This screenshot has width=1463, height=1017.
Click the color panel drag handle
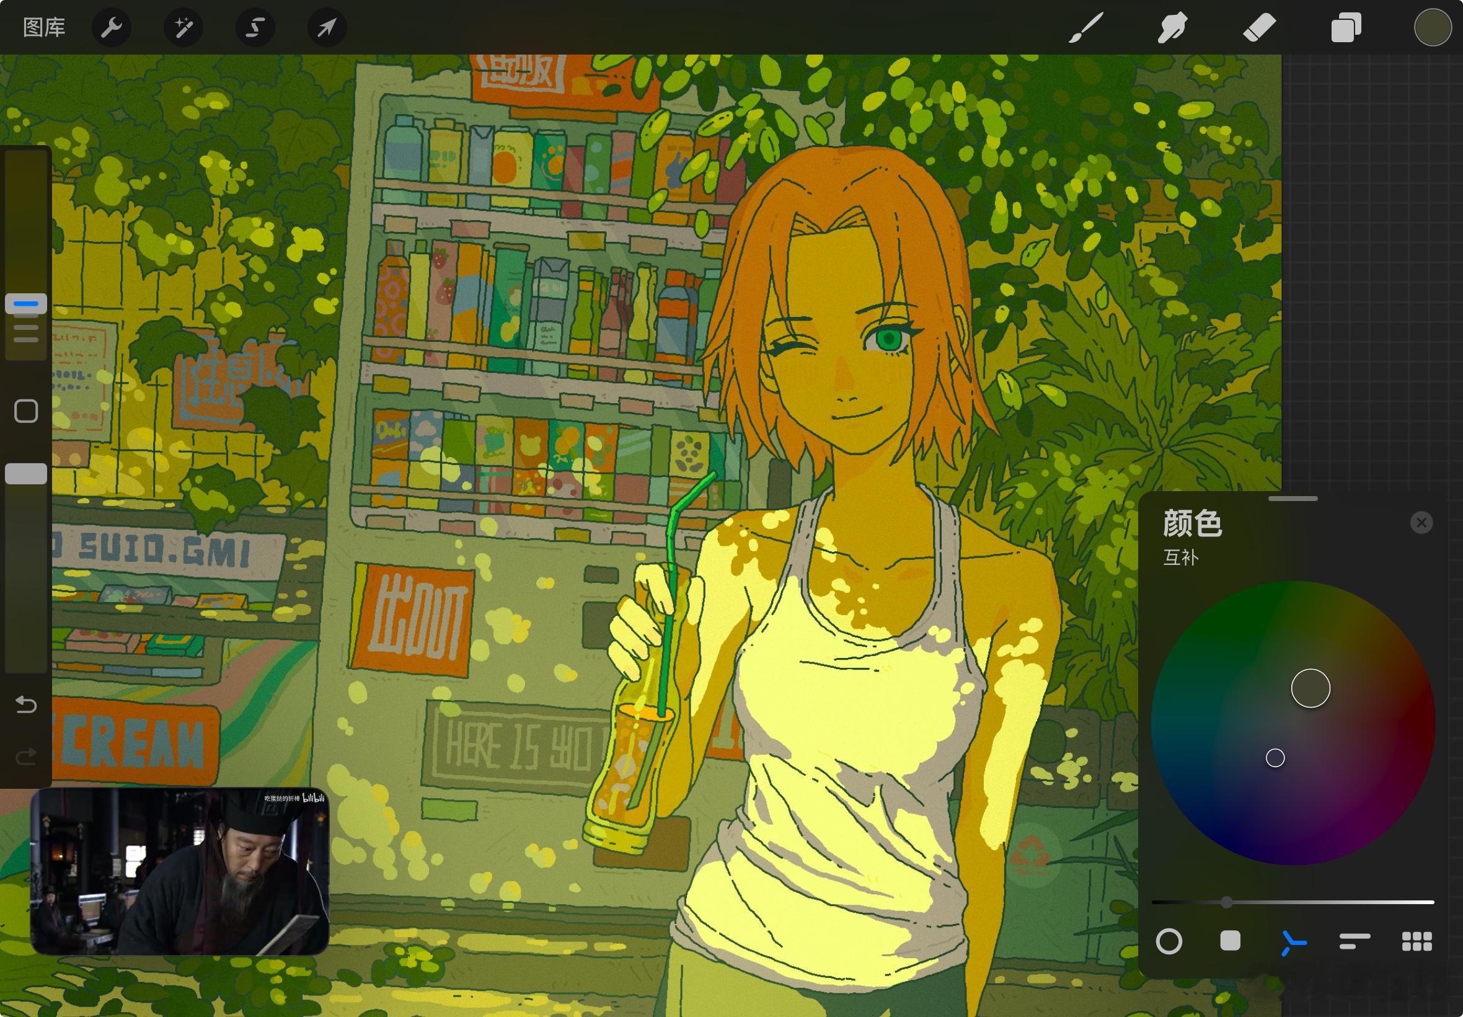tap(1293, 499)
